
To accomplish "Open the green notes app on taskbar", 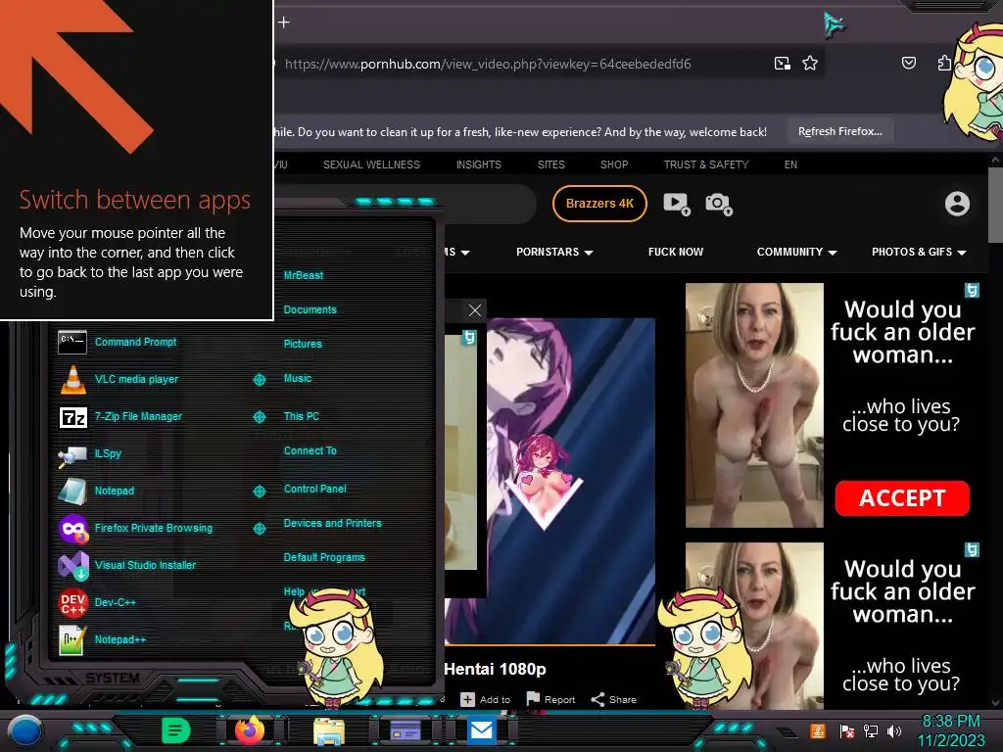I will click(x=176, y=730).
